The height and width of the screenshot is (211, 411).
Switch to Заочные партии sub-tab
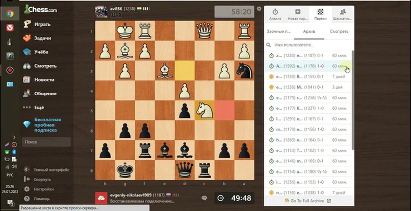278,31
